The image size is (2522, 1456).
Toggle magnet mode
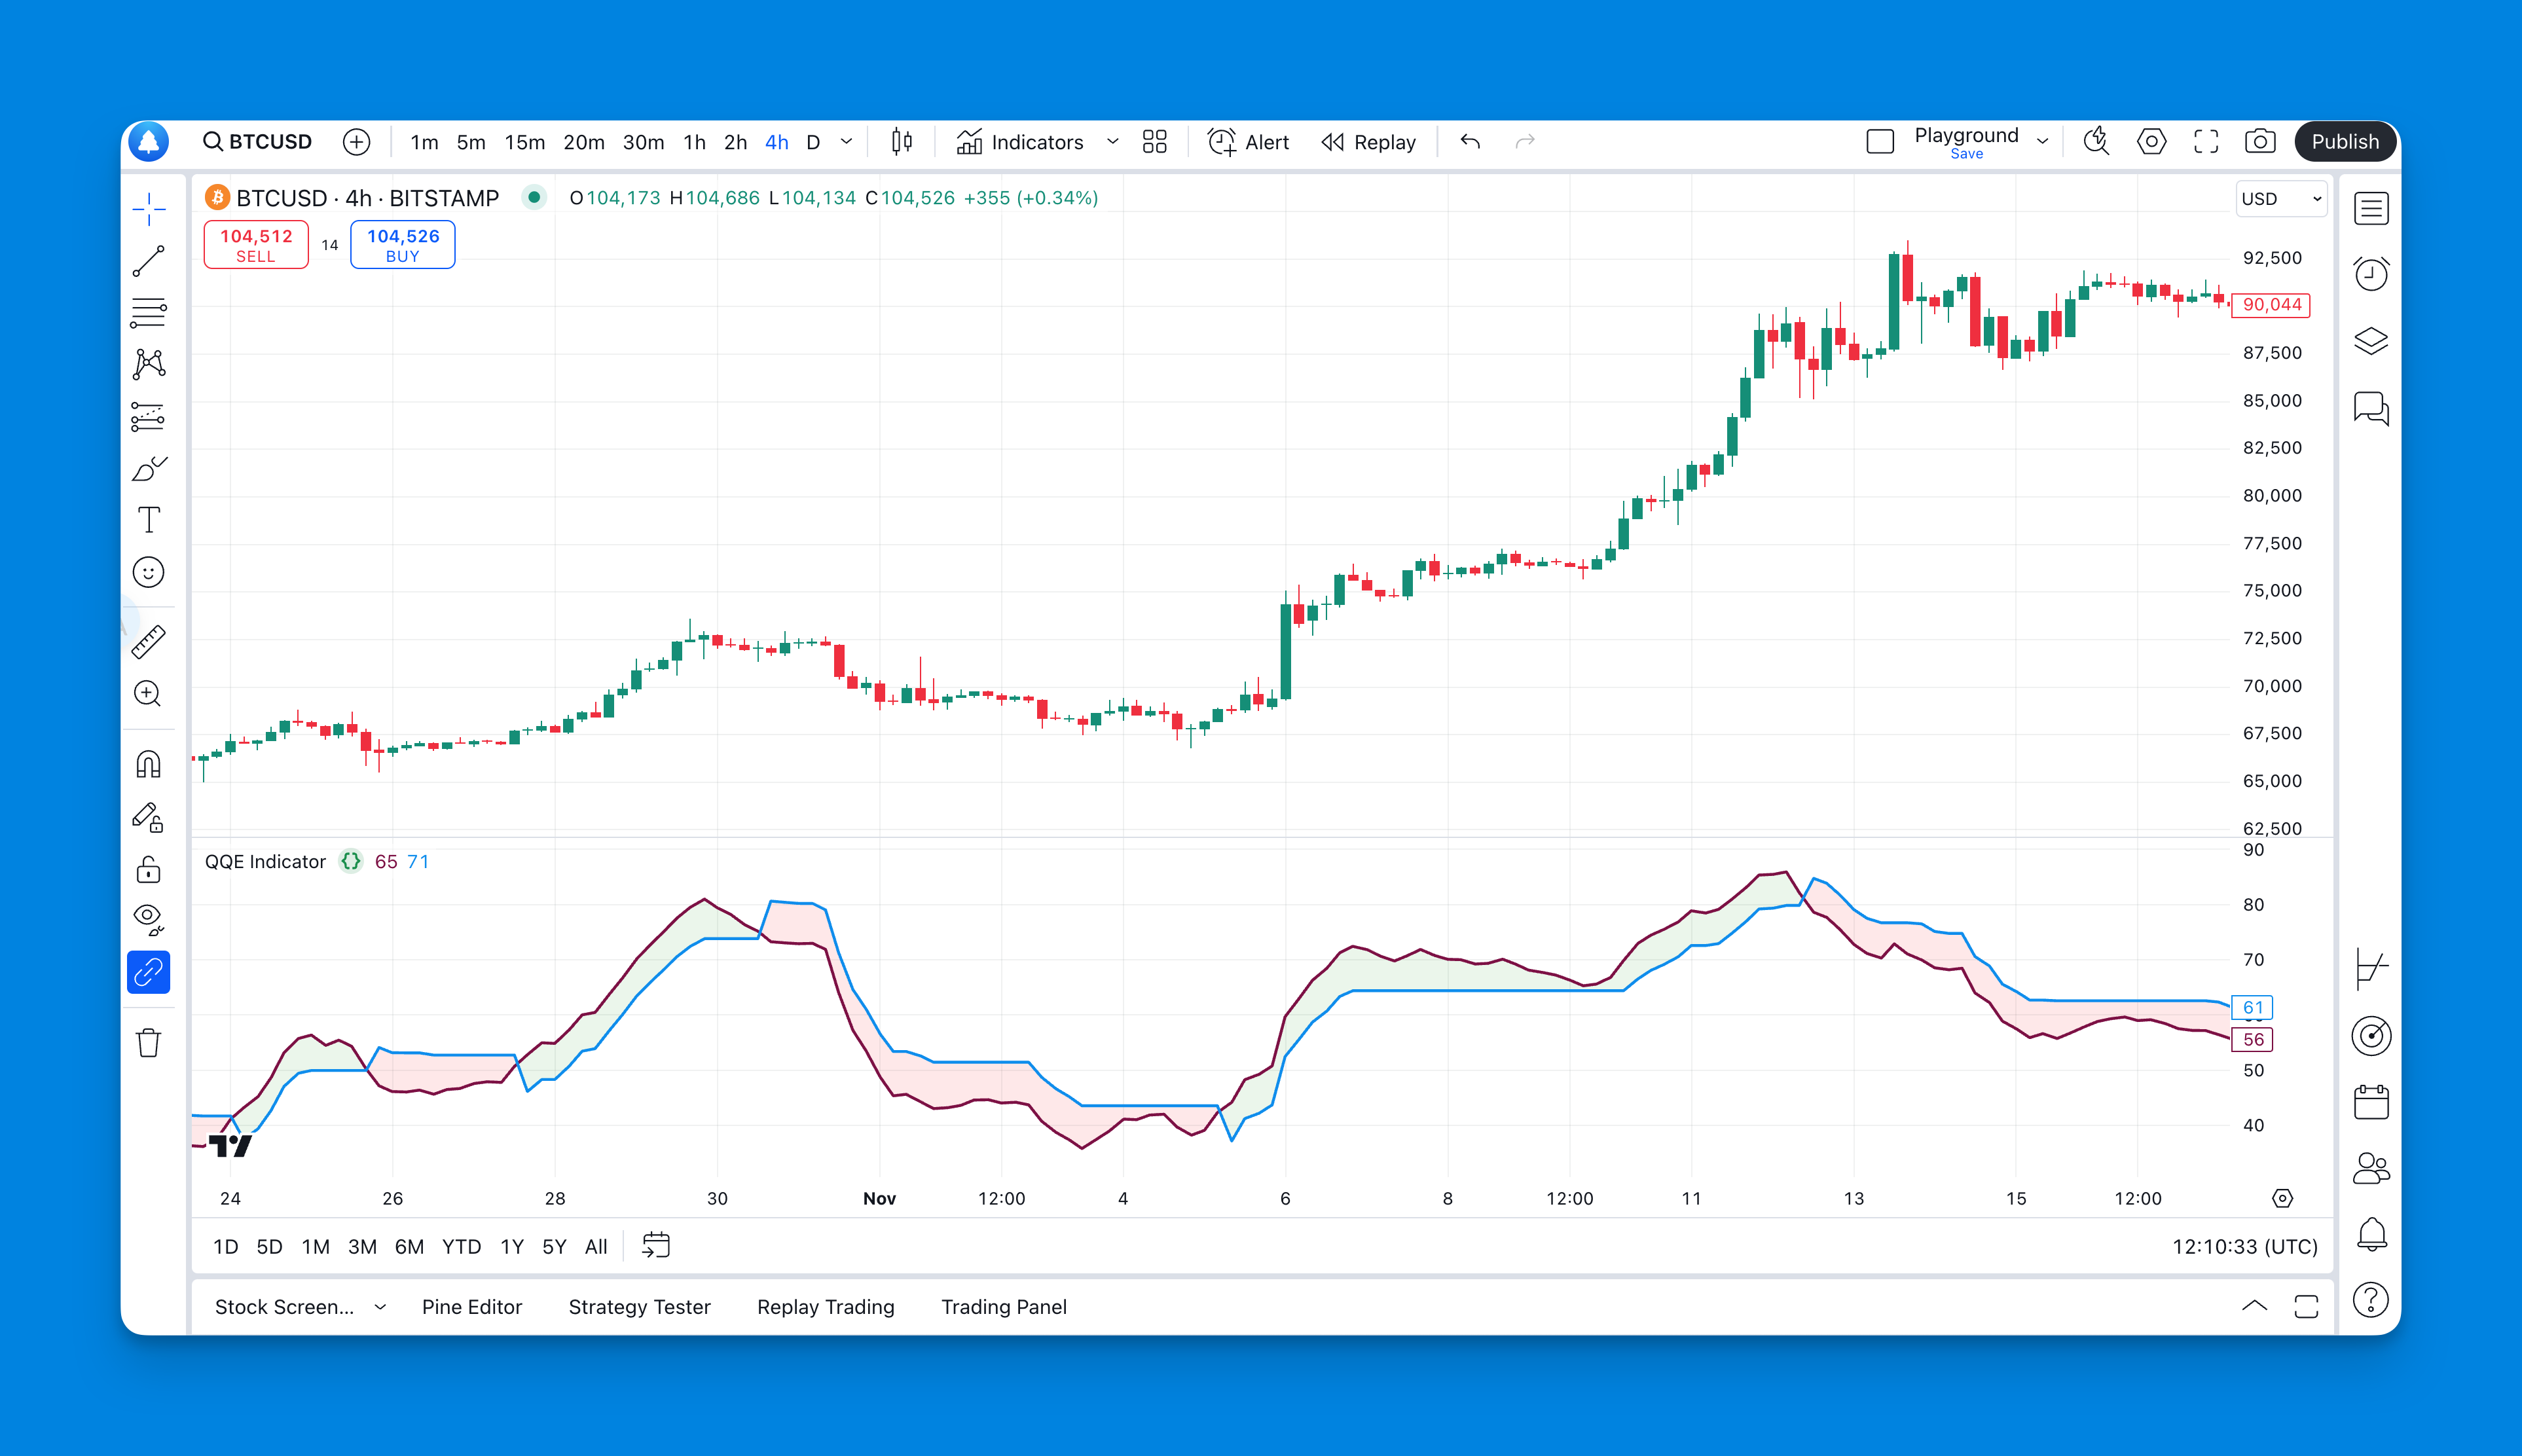point(149,765)
